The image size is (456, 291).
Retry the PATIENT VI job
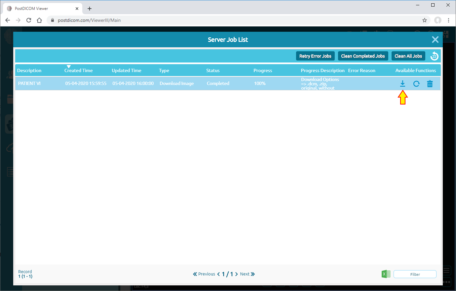[416, 84]
